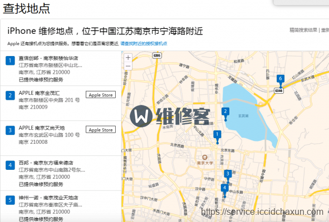
Task: Click 已提供维修预约服务 under 直信创邺 listing
Action: pyautogui.click(x=41, y=79)
